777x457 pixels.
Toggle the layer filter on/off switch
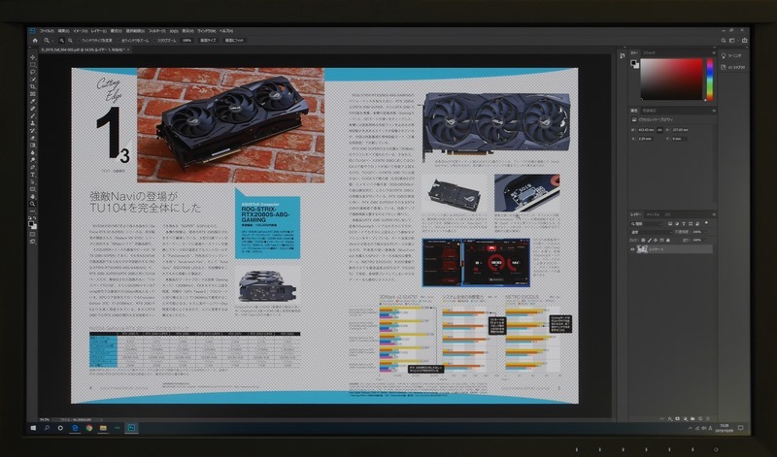click(x=706, y=223)
